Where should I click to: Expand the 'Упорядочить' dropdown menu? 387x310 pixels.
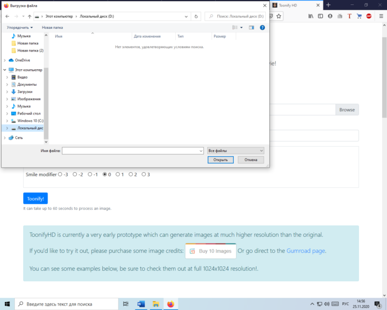click(20, 27)
